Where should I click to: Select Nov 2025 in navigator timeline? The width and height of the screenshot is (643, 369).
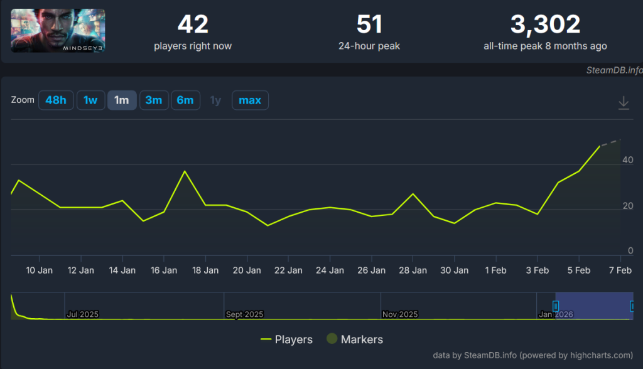tap(399, 314)
